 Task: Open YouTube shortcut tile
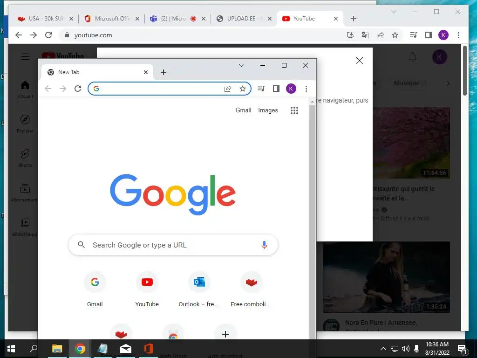[147, 289]
